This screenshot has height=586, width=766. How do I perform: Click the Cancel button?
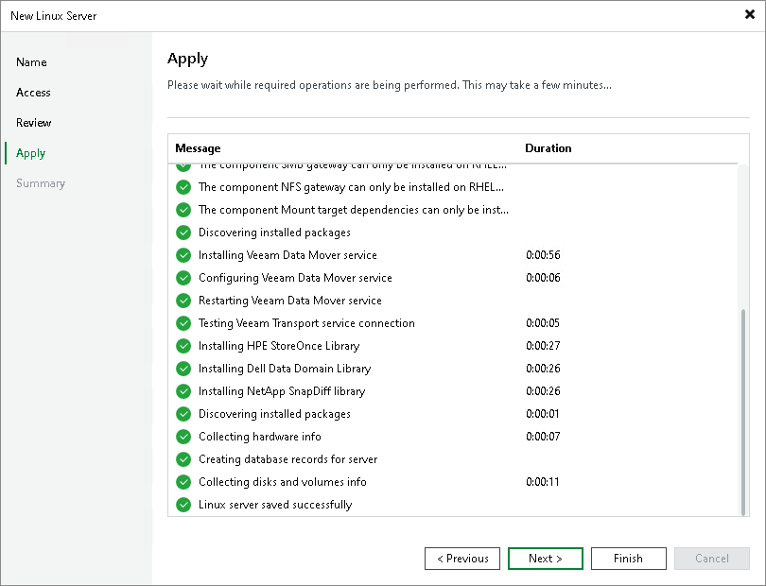(712, 559)
